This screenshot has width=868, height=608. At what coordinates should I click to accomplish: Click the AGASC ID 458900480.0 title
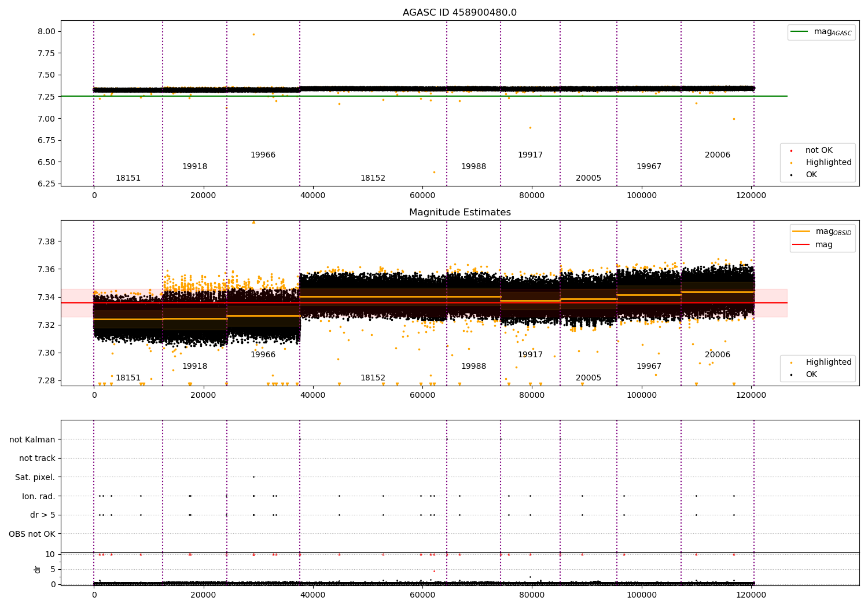click(459, 13)
